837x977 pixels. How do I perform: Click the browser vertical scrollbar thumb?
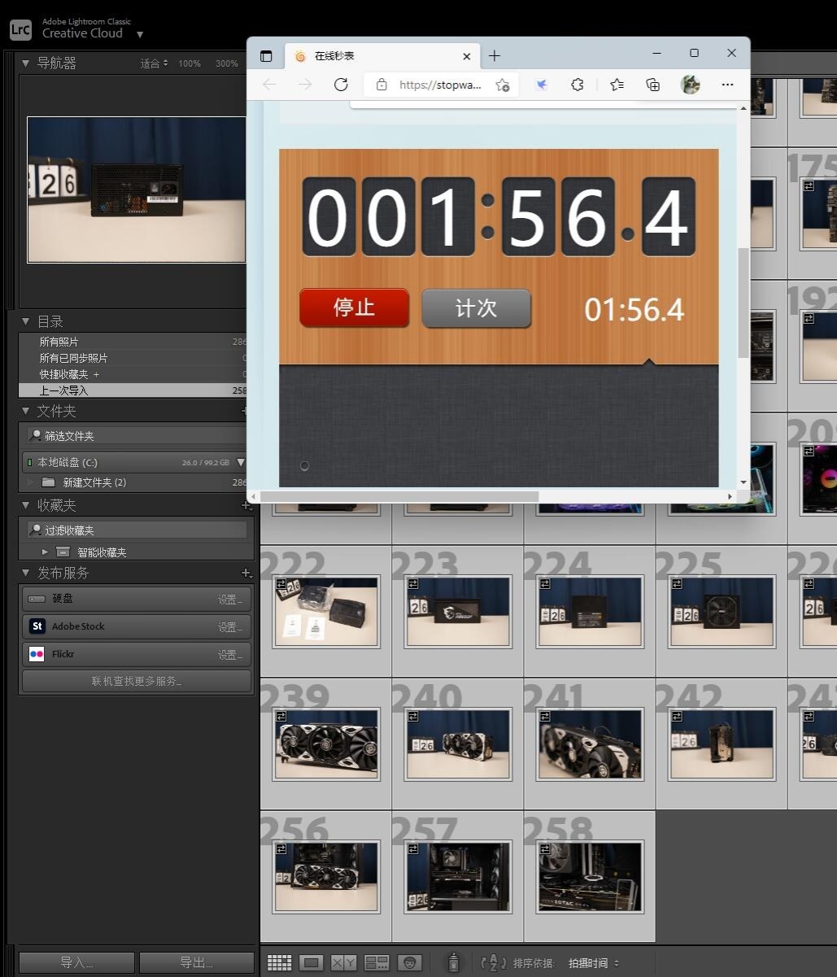[x=743, y=303]
